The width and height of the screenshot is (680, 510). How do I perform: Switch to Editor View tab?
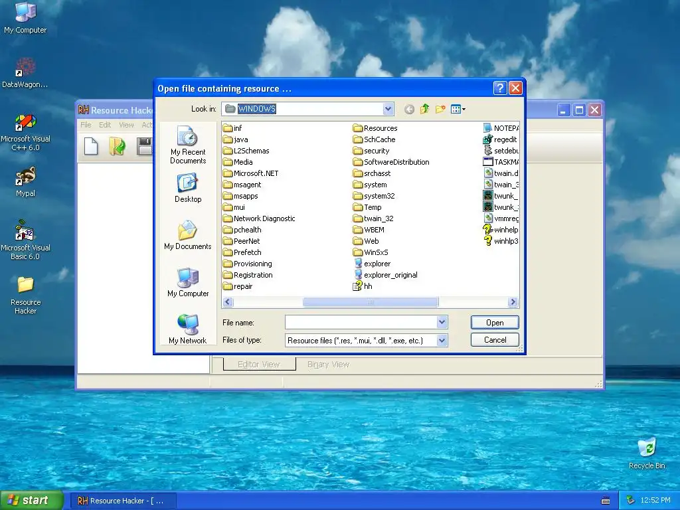pyautogui.click(x=259, y=365)
